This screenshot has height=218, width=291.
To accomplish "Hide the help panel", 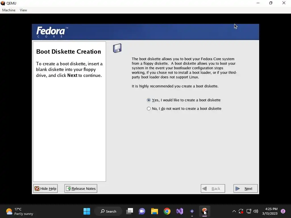I will [45, 188].
